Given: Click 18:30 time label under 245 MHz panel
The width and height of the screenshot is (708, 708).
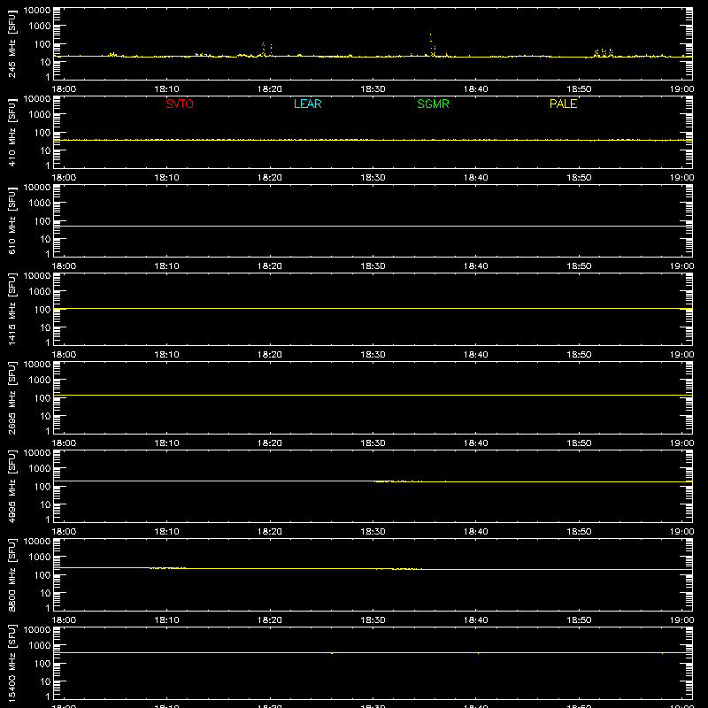Looking at the screenshot, I should [x=373, y=89].
